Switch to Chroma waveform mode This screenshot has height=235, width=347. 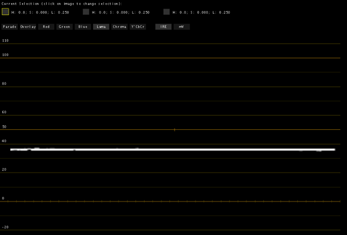(x=120, y=27)
